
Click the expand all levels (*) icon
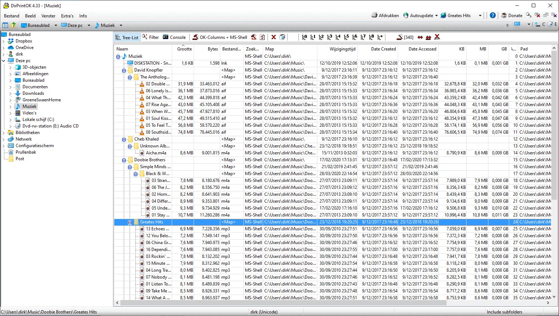point(380,37)
